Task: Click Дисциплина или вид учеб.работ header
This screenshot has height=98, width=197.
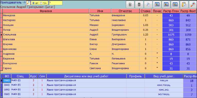Action: pyautogui.click(x=86, y=76)
